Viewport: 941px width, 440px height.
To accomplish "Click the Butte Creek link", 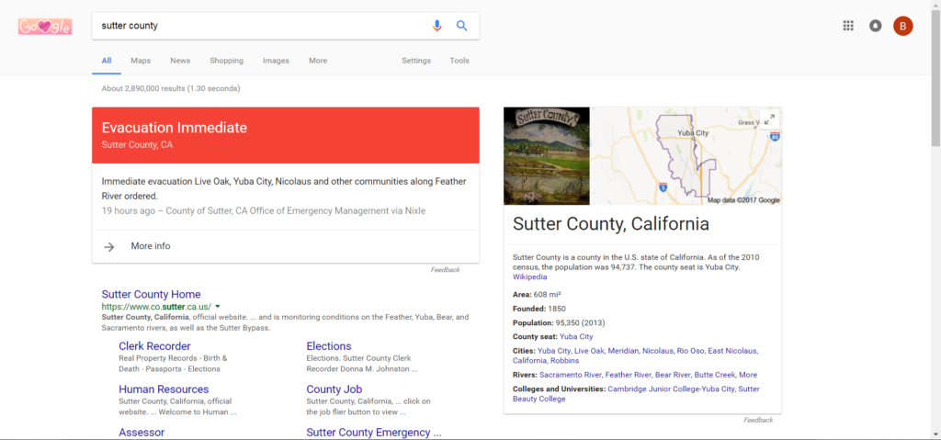I will pos(715,375).
